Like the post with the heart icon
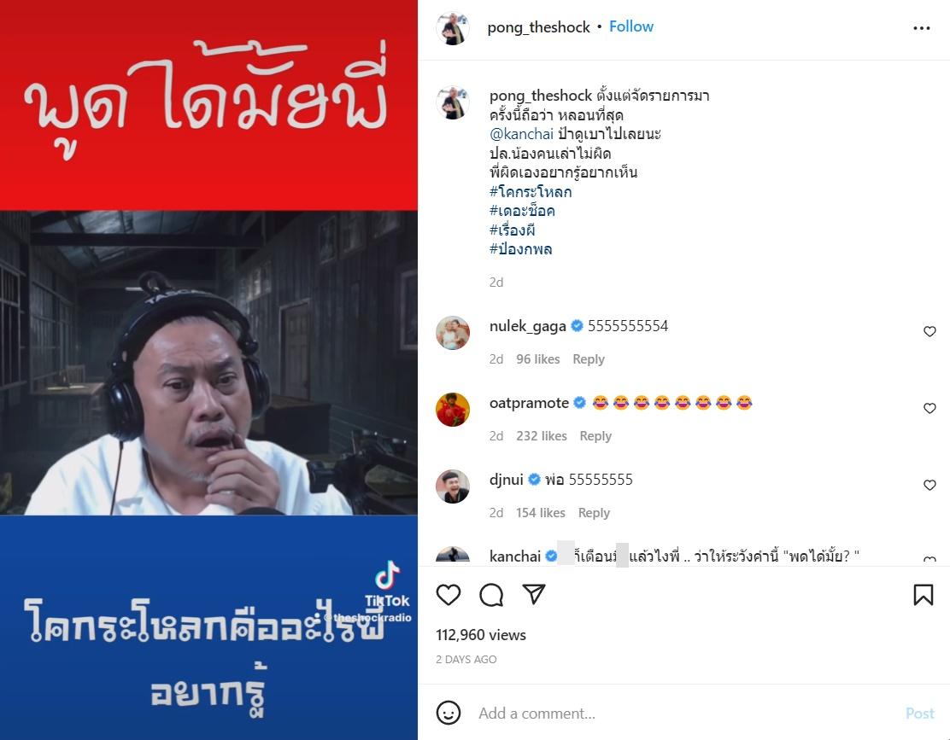 [449, 595]
